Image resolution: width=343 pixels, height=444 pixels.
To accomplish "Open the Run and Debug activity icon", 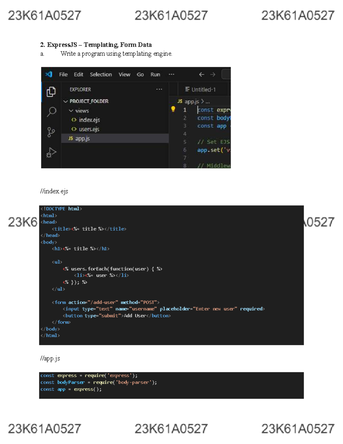I will click(x=51, y=152).
